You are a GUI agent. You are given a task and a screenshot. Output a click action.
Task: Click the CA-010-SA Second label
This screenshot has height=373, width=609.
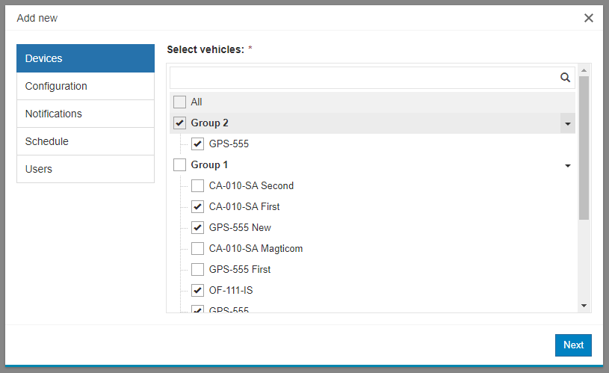(251, 185)
